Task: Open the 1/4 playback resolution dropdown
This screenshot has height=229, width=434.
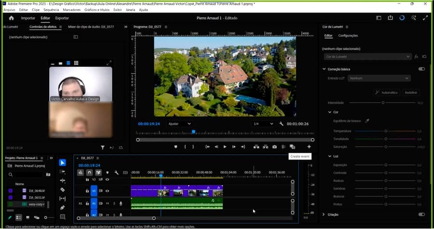Action: pos(263,124)
